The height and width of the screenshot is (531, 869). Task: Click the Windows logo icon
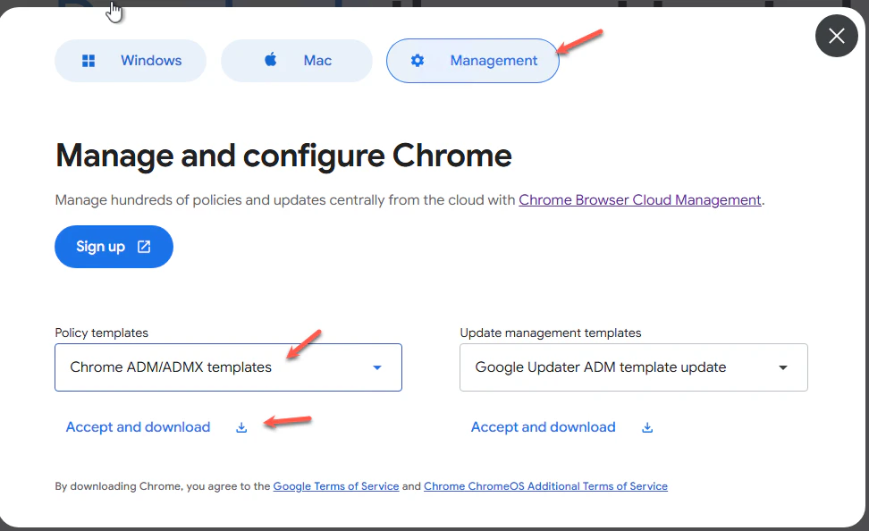[89, 61]
